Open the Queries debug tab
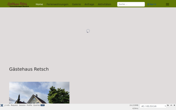176x110 pixels. point(39,105)
